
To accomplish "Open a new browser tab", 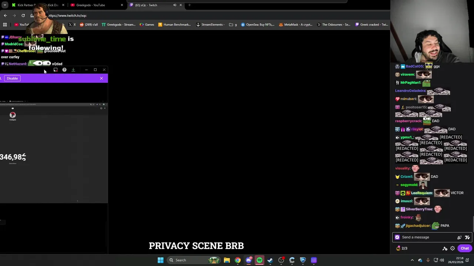I will [189, 5].
